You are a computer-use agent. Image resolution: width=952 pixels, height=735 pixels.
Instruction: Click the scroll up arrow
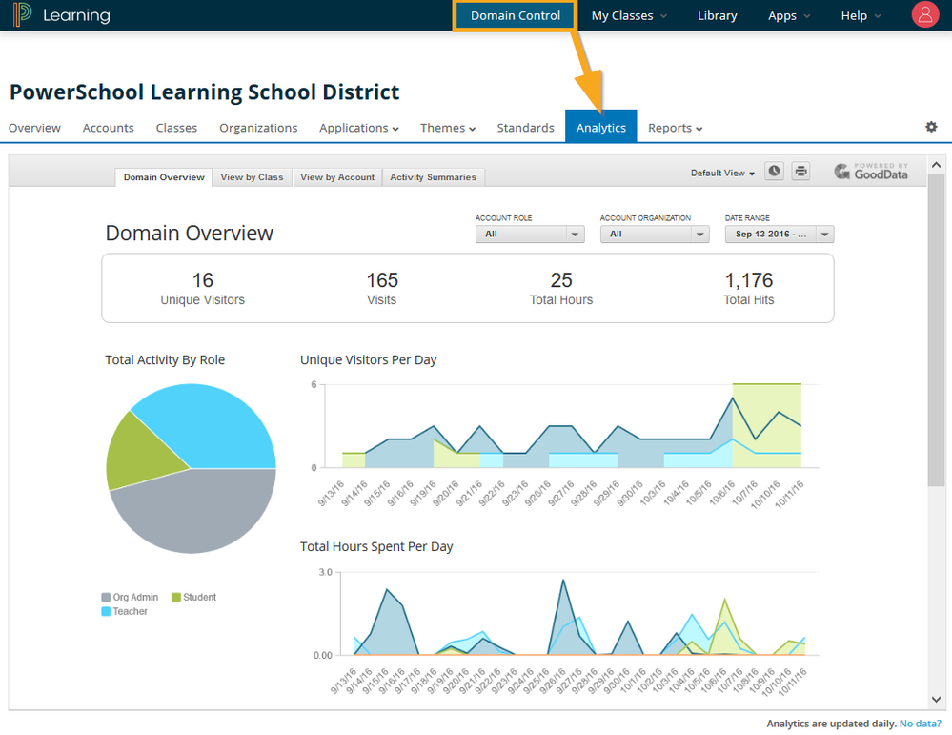pos(936,165)
